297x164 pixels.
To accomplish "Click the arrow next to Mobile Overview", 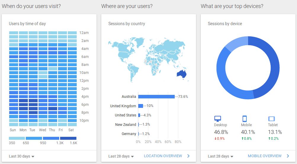I will (x=288, y=156).
